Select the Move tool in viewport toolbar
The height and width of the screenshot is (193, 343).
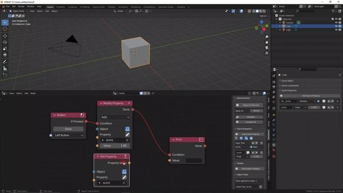pos(5,36)
